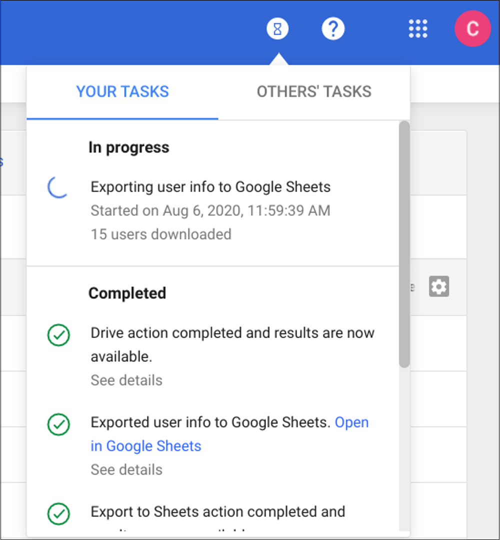The image size is (500, 540).
Task: Click green checkmark beside Exported user info
Action: coord(58,424)
